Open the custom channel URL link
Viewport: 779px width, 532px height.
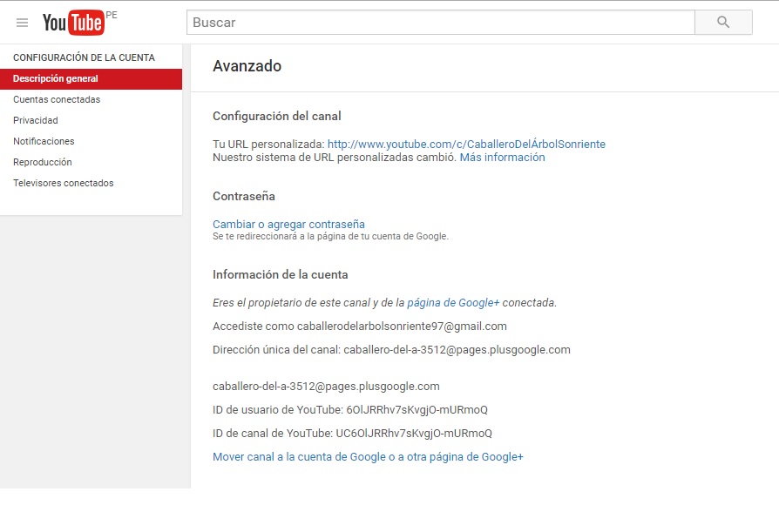(x=466, y=145)
